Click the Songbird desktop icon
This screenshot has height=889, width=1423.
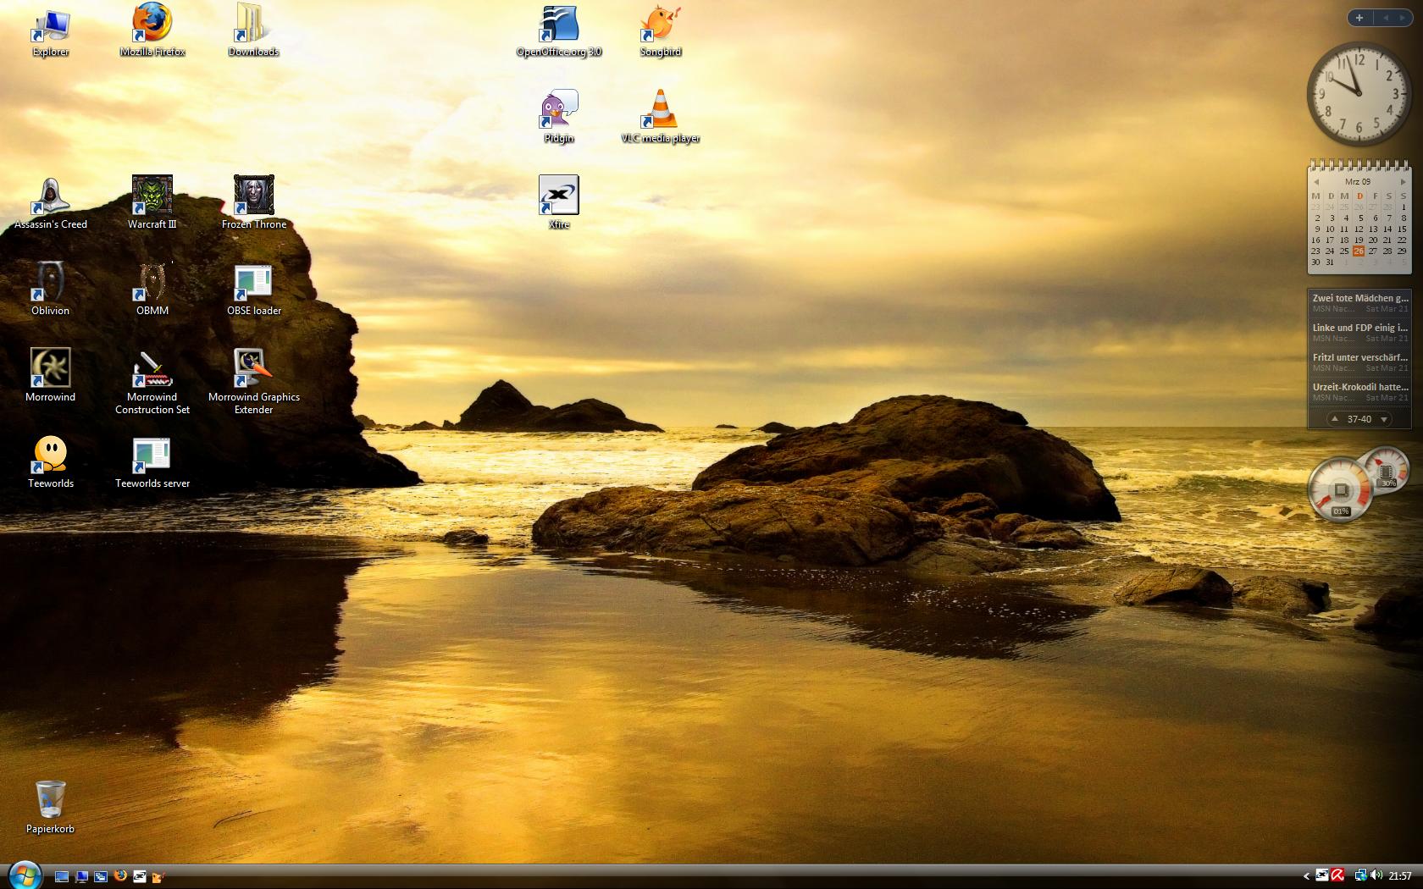(660, 24)
